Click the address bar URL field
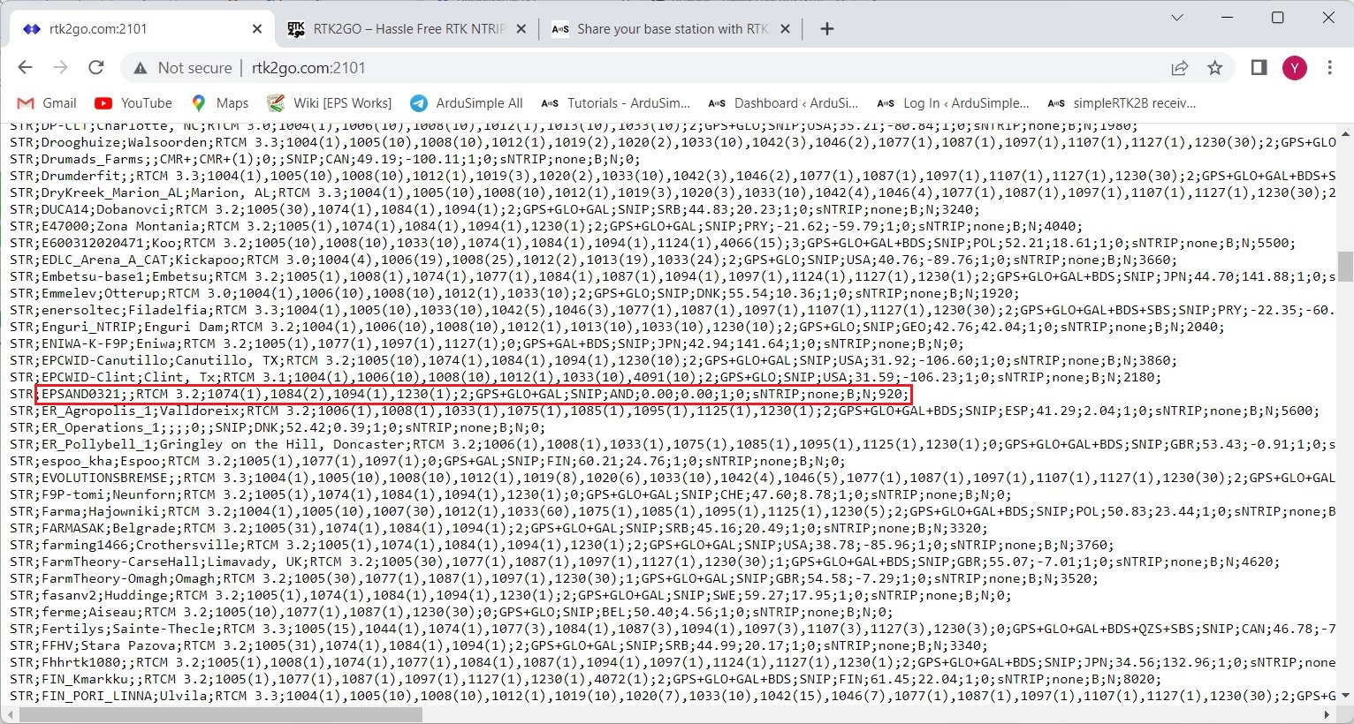Image resolution: width=1354 pixels, height=724 pixels. click(619, 68)
